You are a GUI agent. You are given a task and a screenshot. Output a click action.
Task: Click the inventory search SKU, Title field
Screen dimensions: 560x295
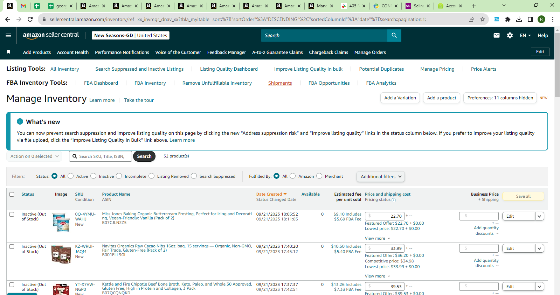(101, 156)
